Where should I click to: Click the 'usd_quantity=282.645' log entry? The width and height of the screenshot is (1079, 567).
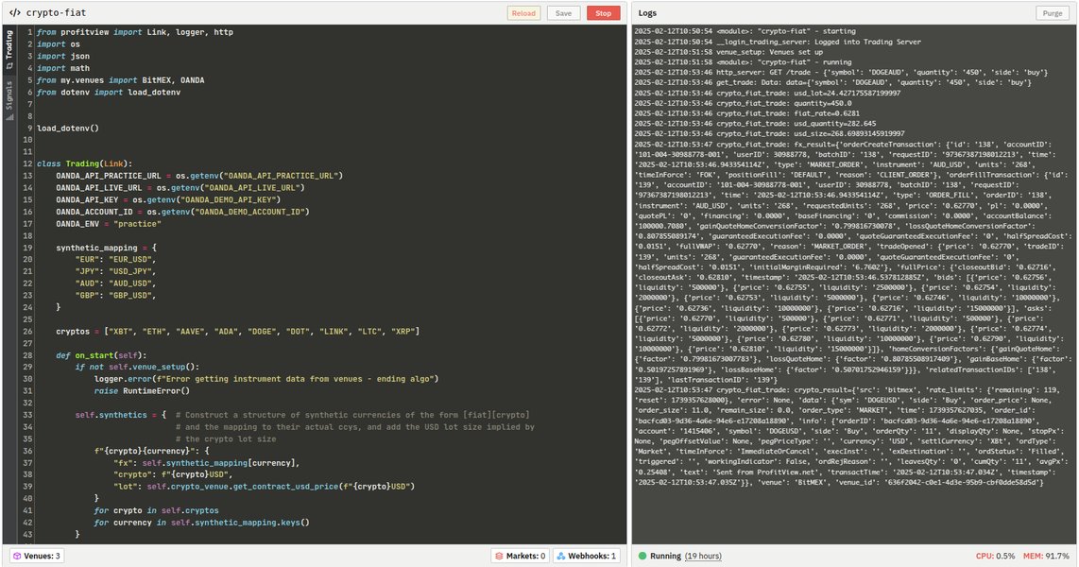756,124
